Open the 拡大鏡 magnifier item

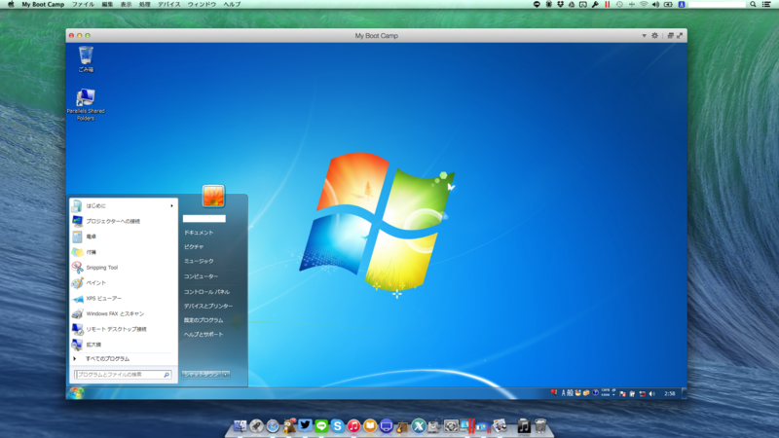[124, 345]
